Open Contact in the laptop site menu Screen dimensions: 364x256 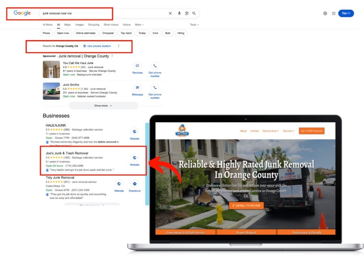coord(255,131)
